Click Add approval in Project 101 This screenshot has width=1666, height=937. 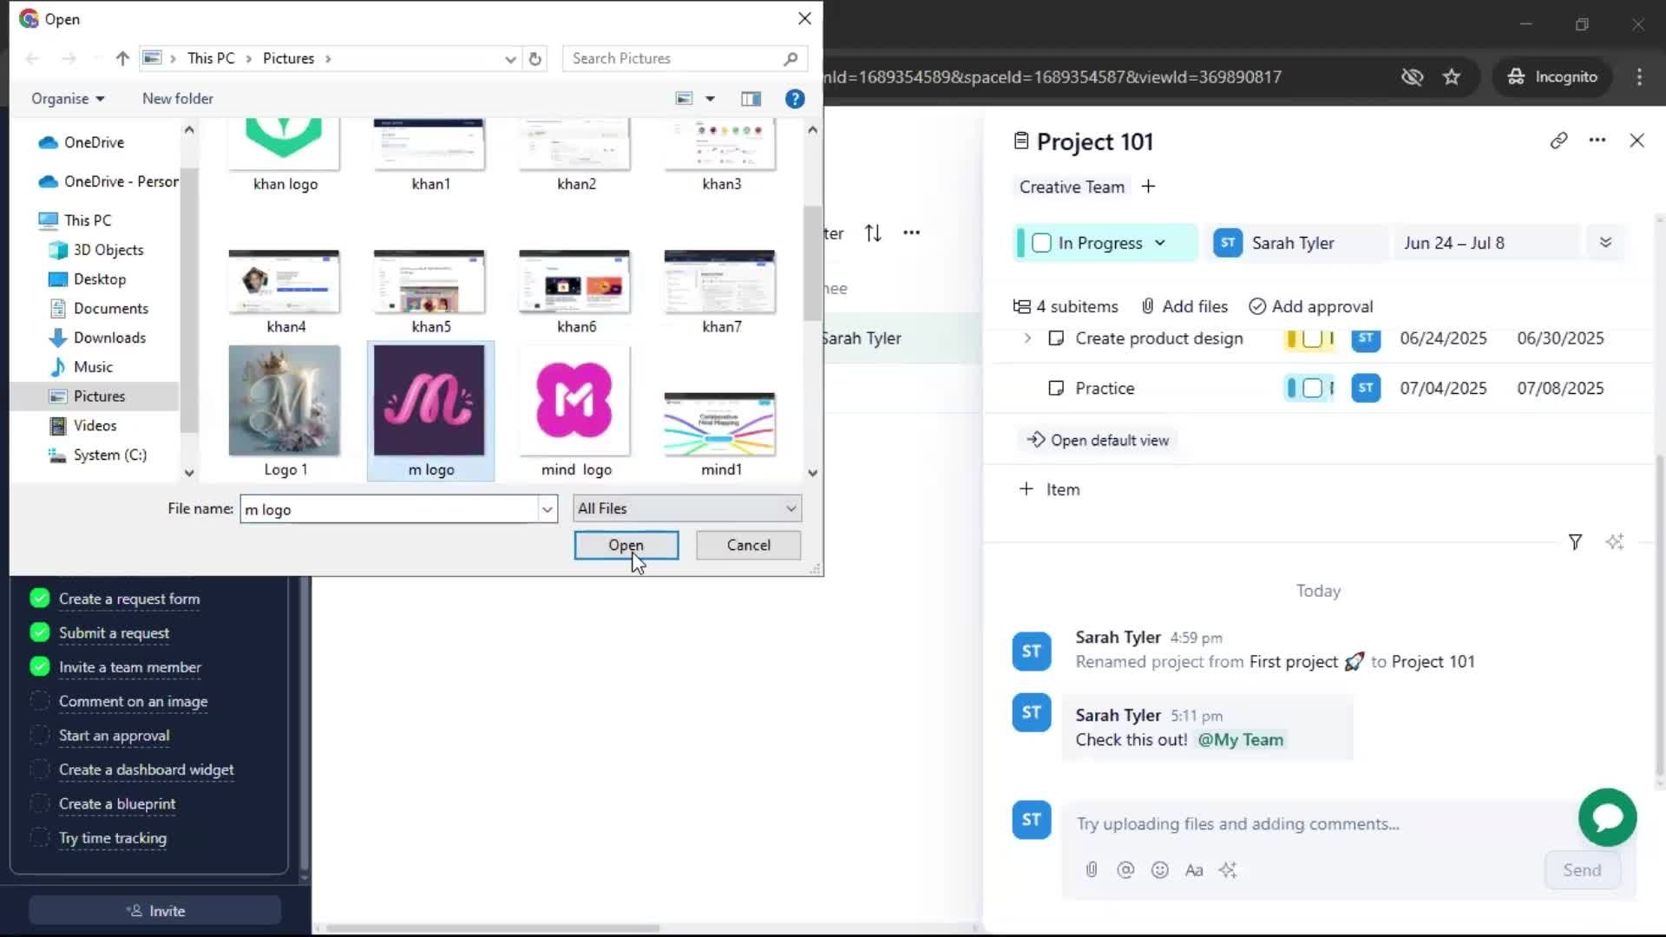pos(1310,306)
